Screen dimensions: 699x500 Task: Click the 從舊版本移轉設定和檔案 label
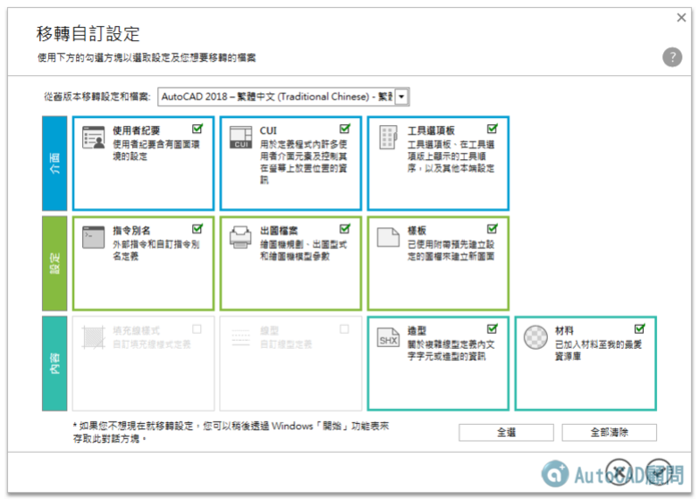click(x=97, y=96)
